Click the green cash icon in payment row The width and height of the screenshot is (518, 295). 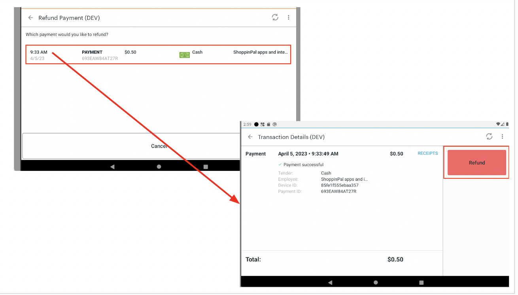185,55
